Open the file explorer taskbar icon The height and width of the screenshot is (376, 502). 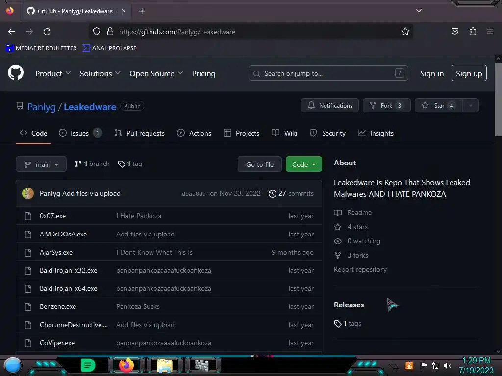tap(165, 365)
